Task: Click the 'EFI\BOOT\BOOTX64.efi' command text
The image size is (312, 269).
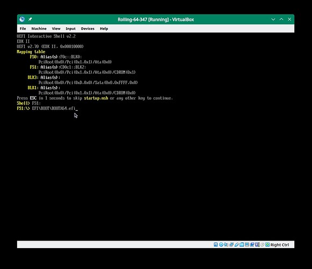Action: [x=54, y=109]
